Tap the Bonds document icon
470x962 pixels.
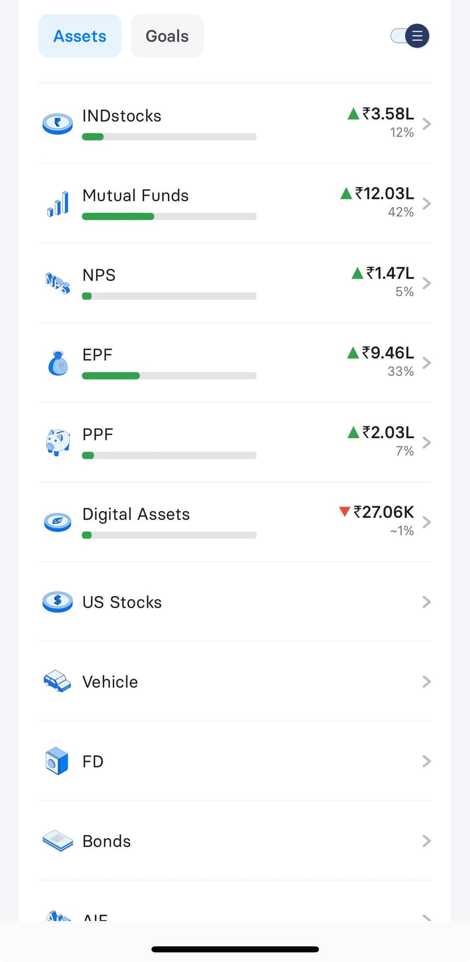57,841
